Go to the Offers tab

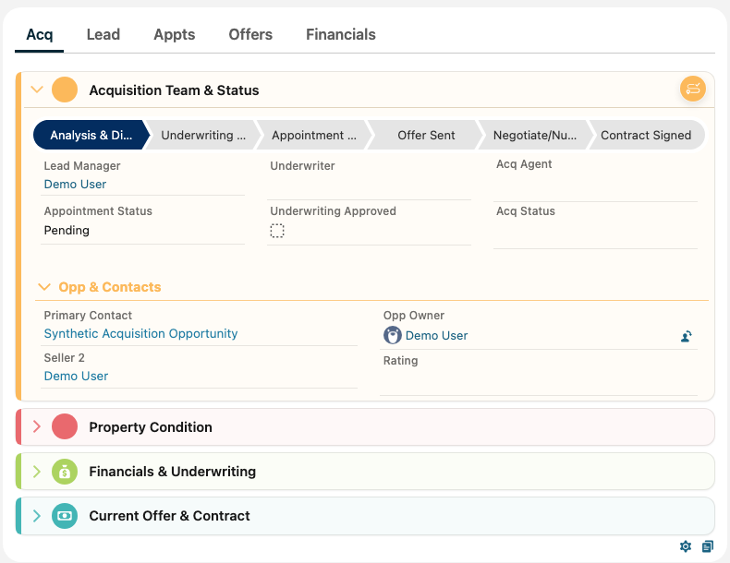(250, 35)
